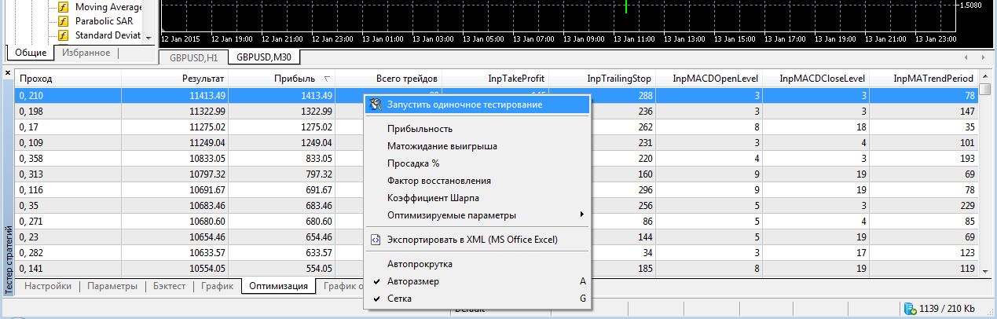Sort by the InpTrailingStop column header
This screenshot has width=997, height=319.
click(619, 79)
